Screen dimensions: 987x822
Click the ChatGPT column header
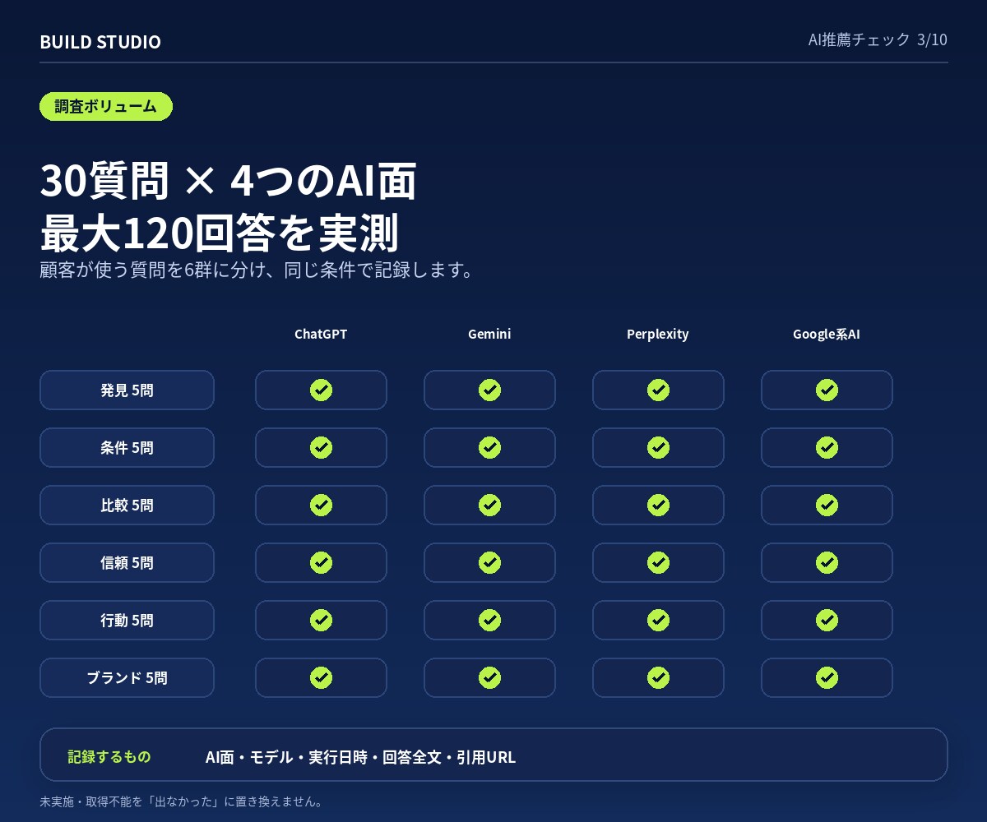coord(321,334)
